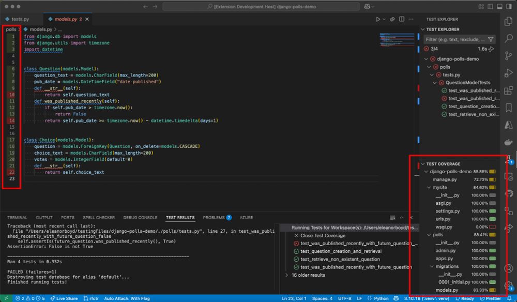Click the errors and warnings status indicator
Screen dimensions: 517x302
30,298
